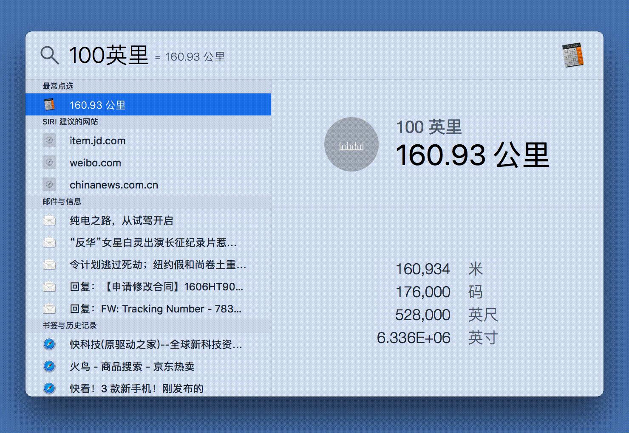The width and height of the screenshot is (629, 433).
Task: Click the blue Safari icon beside 快科技 bookmark
Action: click(50, 345)
